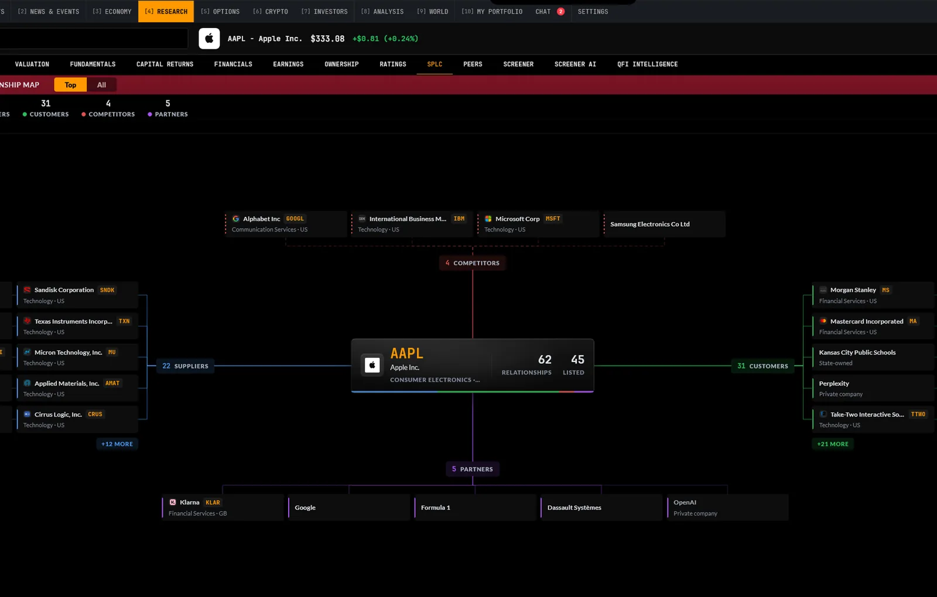Viewport: 937px width, 597px height.
Task: Click the Texas Instruments logo icon
Action: 27,321
